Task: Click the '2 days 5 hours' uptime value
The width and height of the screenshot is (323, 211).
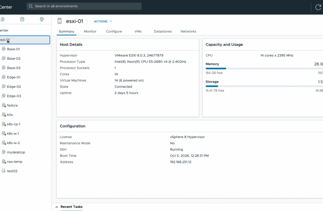Action: tap(126, 93)
